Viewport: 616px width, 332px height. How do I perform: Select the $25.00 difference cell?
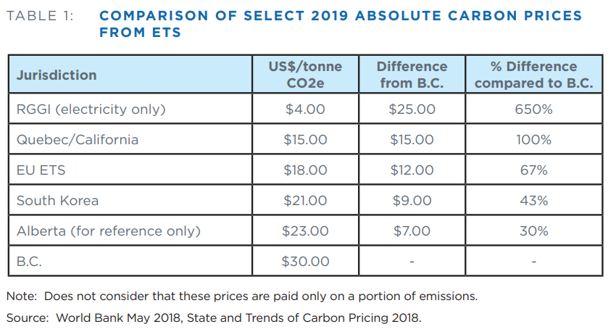click(x=412, y=109)
